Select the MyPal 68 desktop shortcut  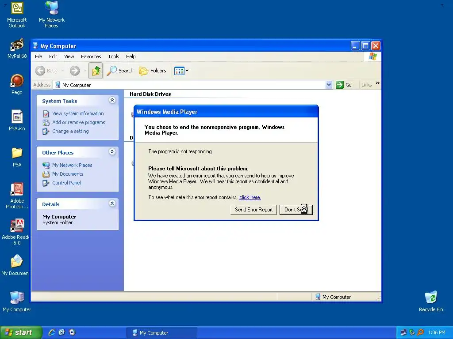tap(17, 49)
